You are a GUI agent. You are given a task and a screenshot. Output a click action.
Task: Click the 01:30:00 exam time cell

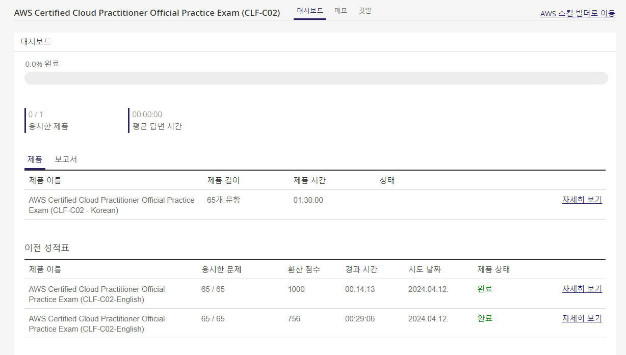(x=308, y=200)
